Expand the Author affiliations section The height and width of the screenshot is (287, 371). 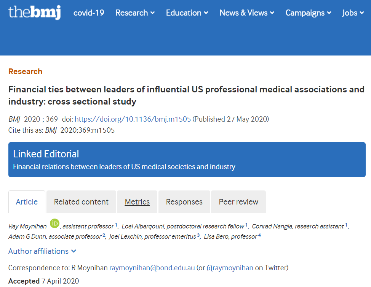pyautogui.click(x=42, y=251)
